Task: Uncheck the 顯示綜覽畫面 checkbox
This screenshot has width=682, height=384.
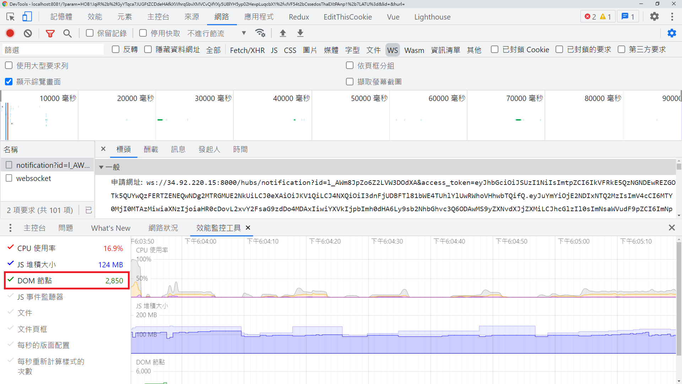Action: point(9,82)
